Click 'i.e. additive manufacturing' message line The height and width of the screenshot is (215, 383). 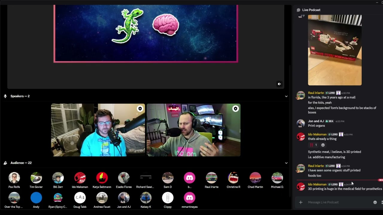coord(326,157)
